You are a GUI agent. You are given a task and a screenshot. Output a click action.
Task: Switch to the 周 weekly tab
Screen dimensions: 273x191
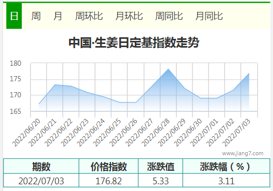[36, 16]
